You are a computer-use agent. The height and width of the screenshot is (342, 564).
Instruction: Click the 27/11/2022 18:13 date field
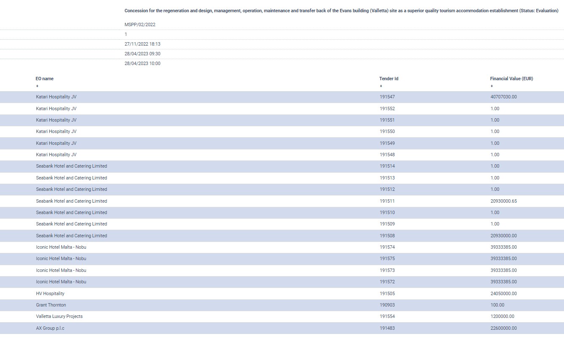[142, 44]
